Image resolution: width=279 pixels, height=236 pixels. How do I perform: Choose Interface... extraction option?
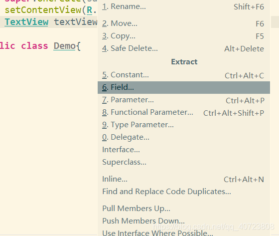pyautogui.click(x=184, y=150)
